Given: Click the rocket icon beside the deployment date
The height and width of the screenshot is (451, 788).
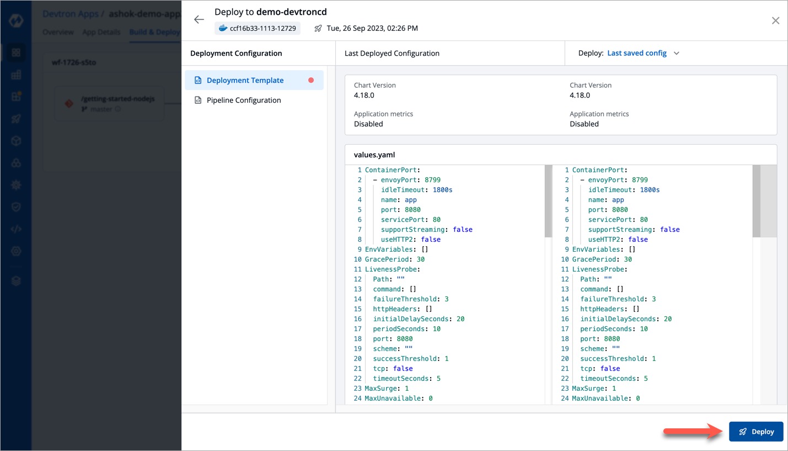Looking at the screenshot, I should [318, 28].
